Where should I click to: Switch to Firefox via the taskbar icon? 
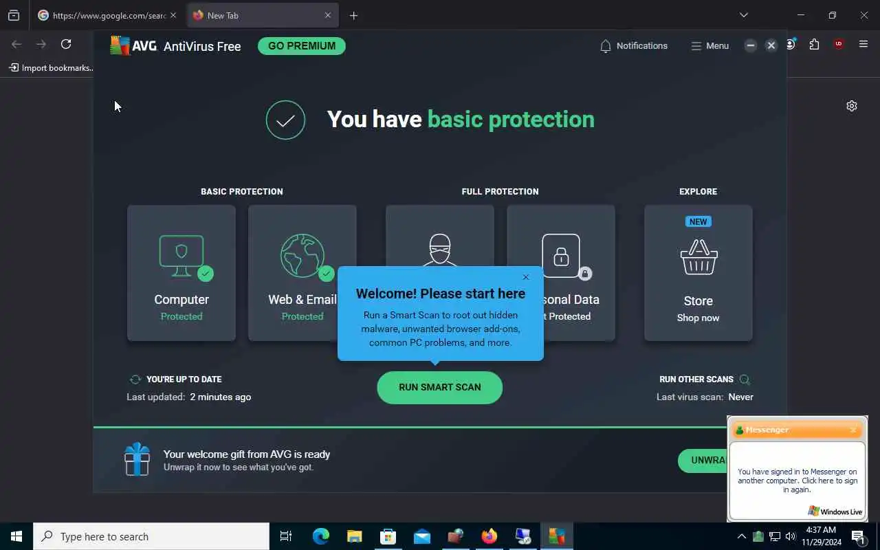click(x=489, y=536)
